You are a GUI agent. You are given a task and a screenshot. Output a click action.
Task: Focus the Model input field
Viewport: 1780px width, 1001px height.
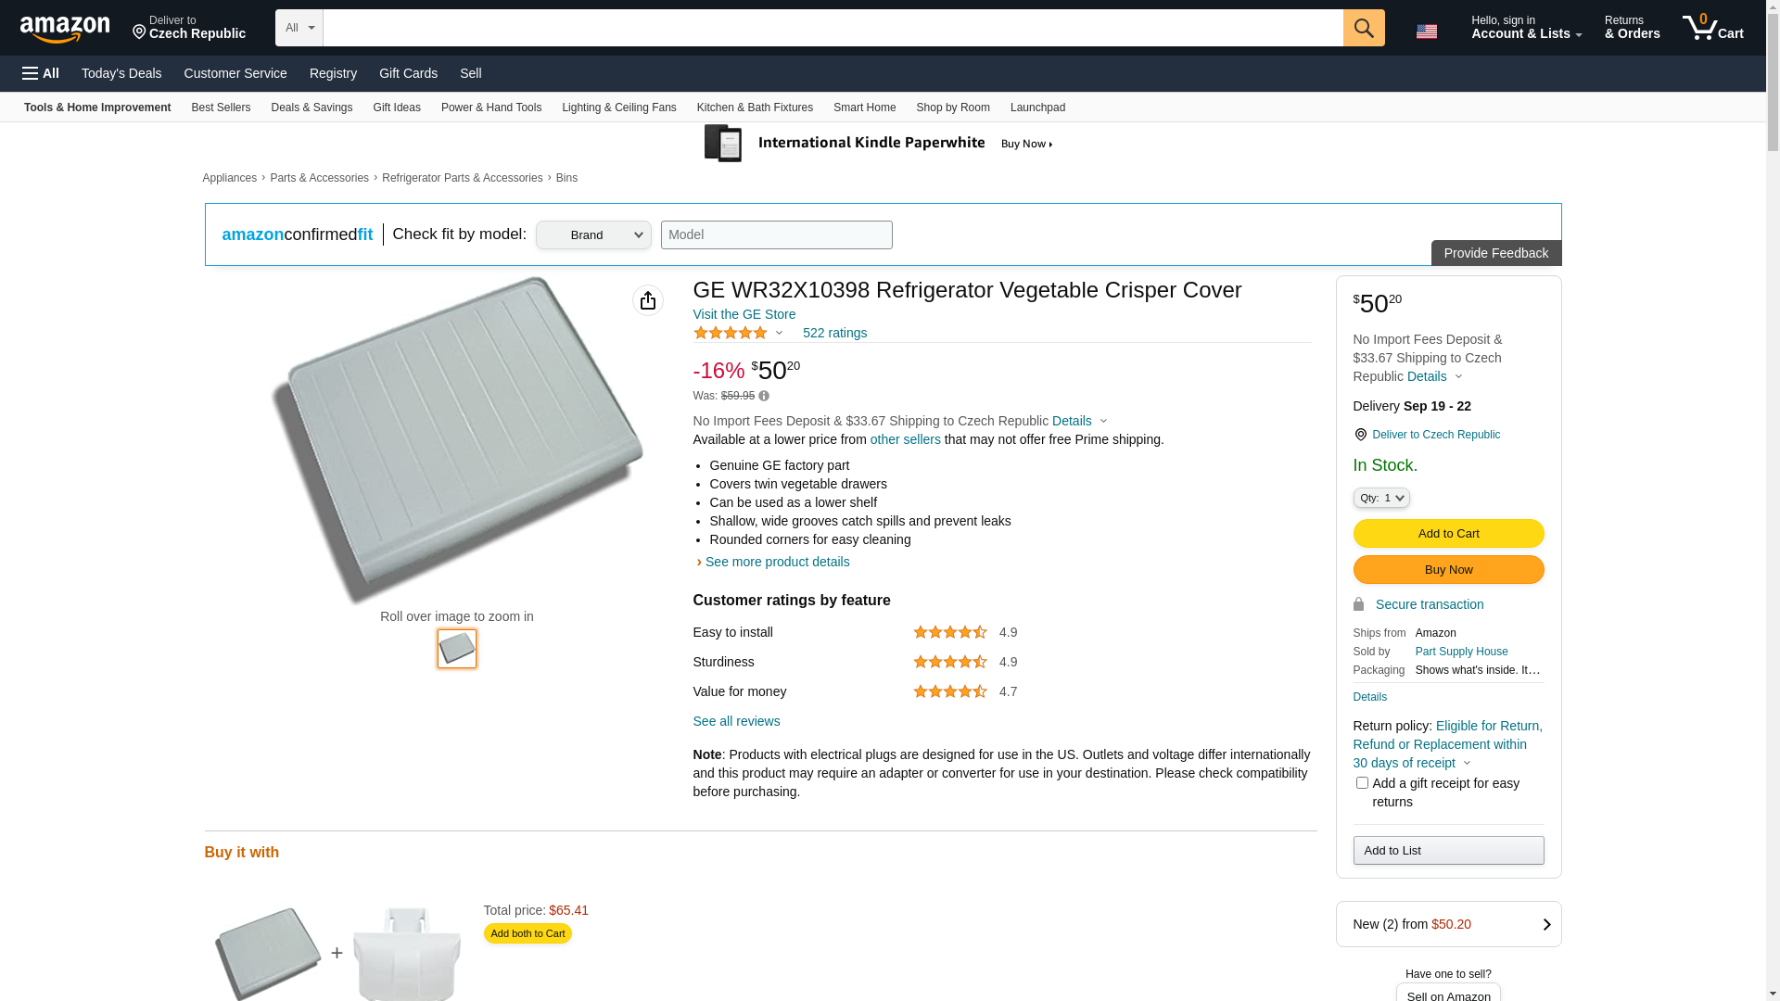[776, 235]
